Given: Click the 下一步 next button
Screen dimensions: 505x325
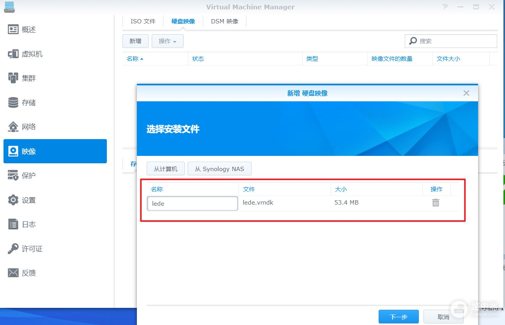Looking at the screenshot, I should coord(398,317).
